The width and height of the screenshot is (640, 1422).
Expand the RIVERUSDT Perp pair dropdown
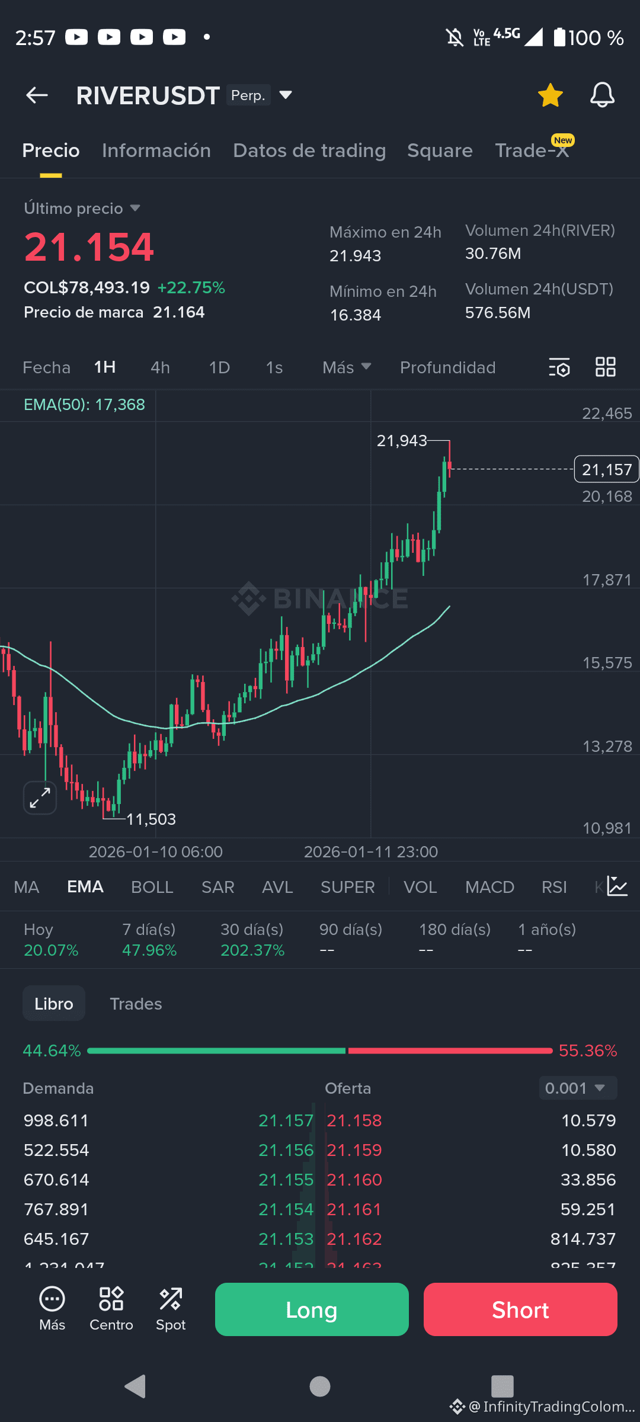coord(286,95)
